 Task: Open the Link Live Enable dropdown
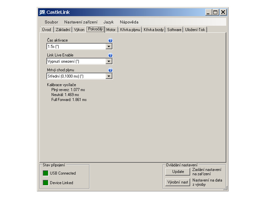[109, 61]
